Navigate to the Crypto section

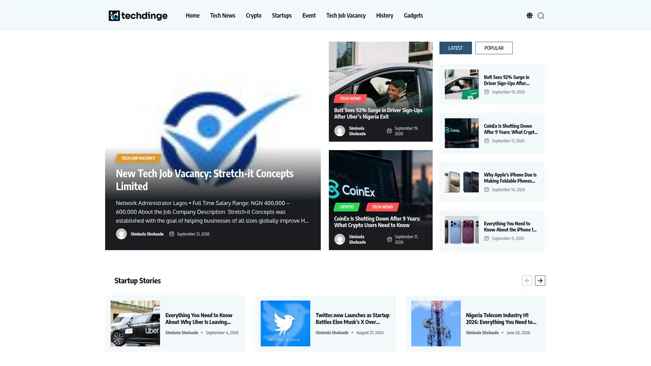253,15
